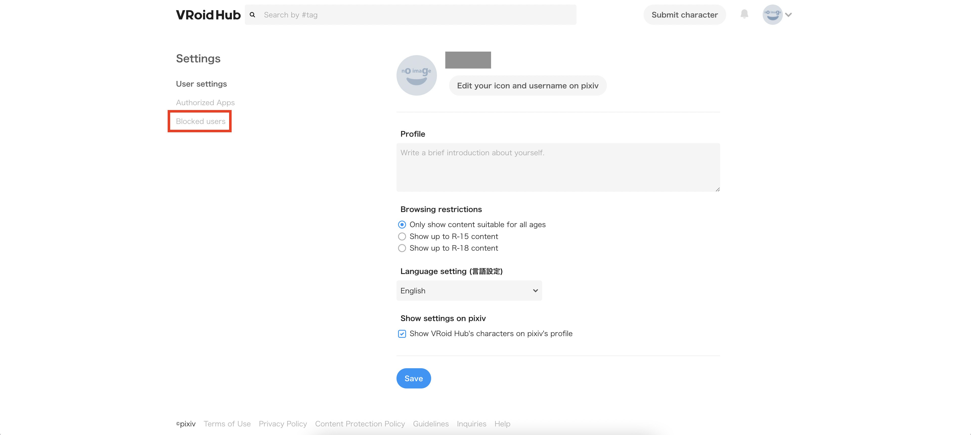
Task: Open the Privacy Policy footer link
Action: (x=283, y=424)
